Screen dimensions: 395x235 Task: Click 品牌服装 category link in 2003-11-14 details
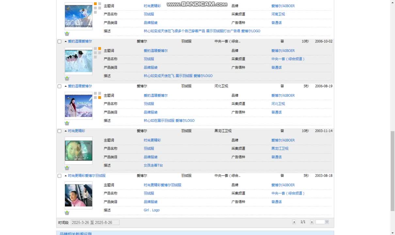(151, 157)
